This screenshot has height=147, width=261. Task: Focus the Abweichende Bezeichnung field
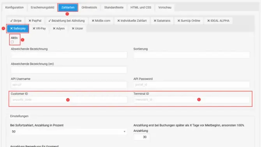pyautogui.click(x=69, y=55)
